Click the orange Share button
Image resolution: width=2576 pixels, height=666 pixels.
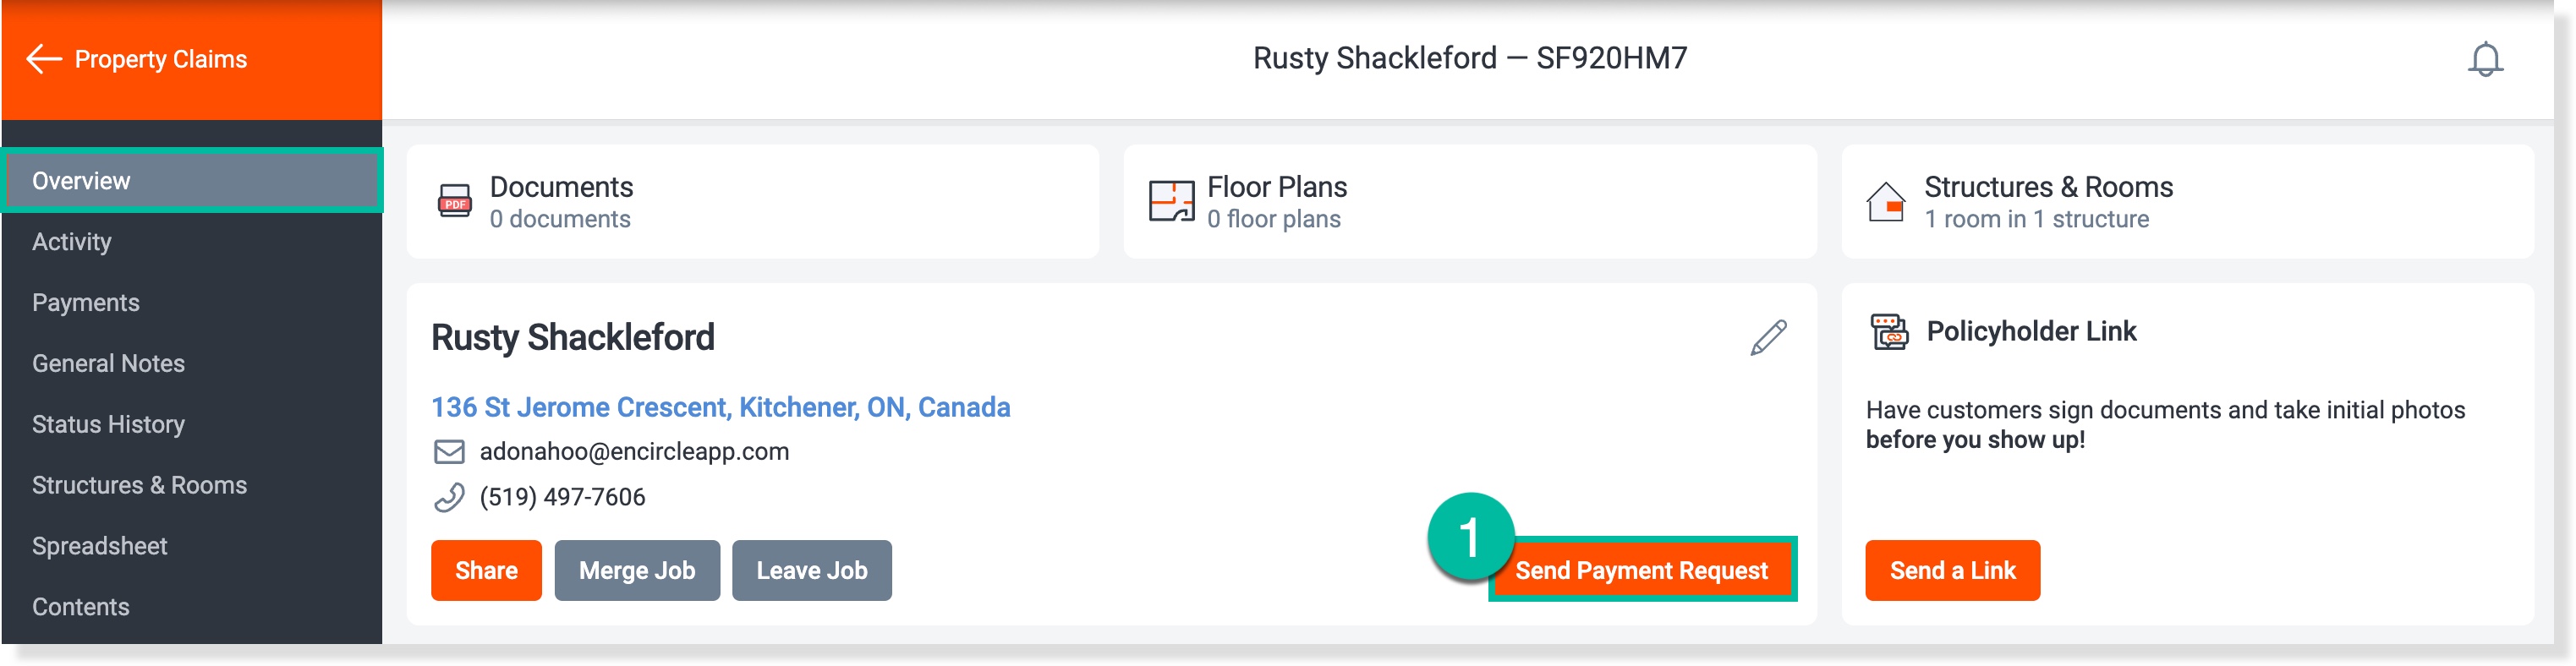[x=486, y=570]
